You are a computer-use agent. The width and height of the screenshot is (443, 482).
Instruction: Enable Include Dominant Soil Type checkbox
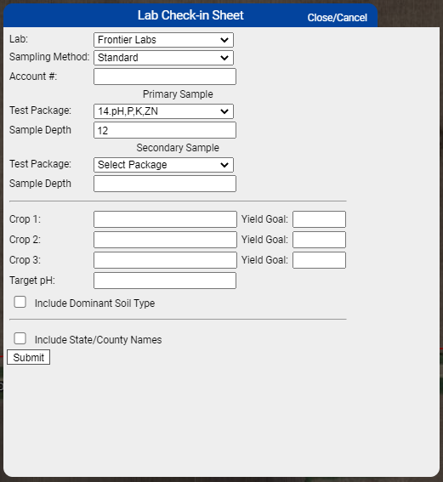click(20, 302)
